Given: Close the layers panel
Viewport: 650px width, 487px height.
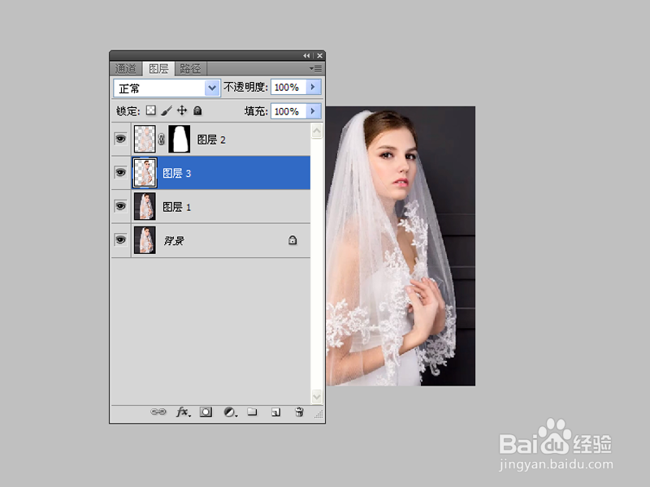Looking at the screenshot, I should pyautogui.click(x=319, y=55).
